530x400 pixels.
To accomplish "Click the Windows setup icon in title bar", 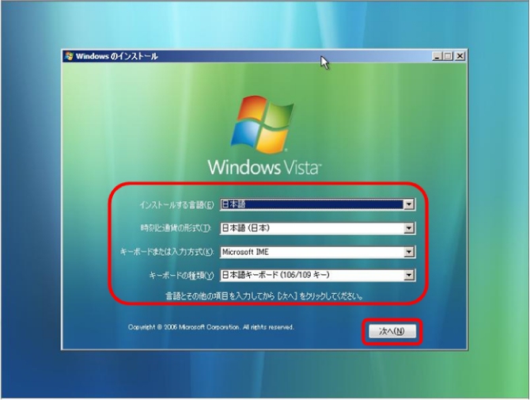I will coord(70,56).
